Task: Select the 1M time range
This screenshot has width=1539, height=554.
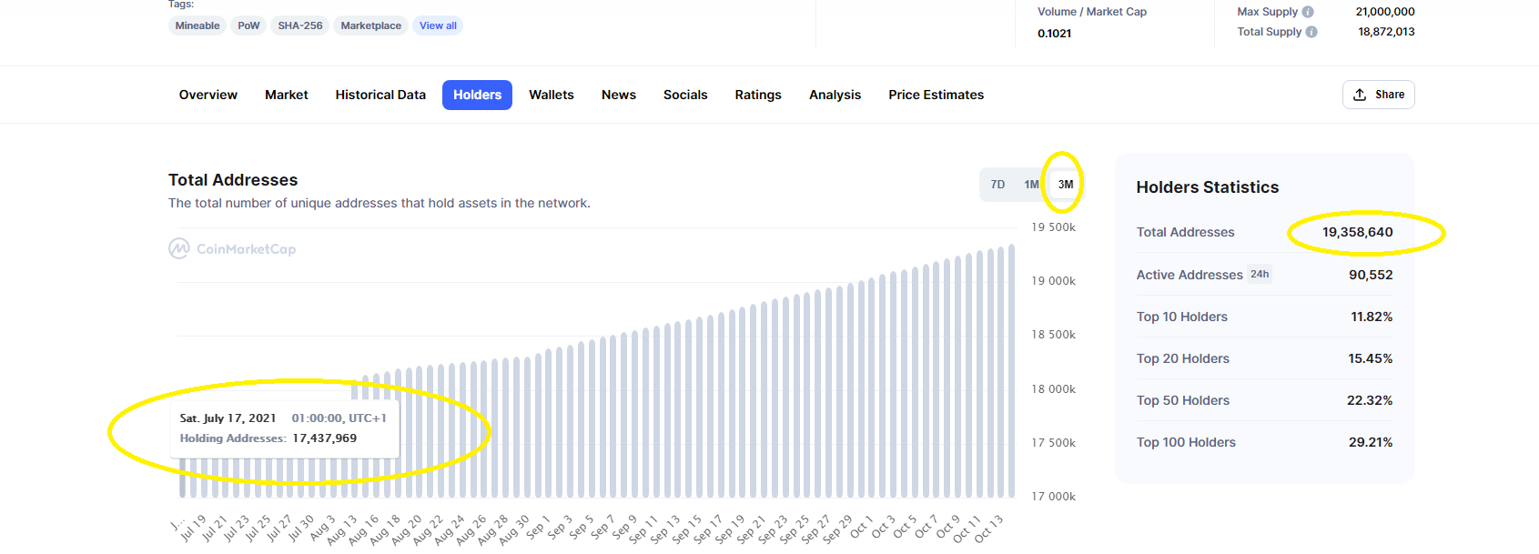Action: click(x=1031, y=185)
